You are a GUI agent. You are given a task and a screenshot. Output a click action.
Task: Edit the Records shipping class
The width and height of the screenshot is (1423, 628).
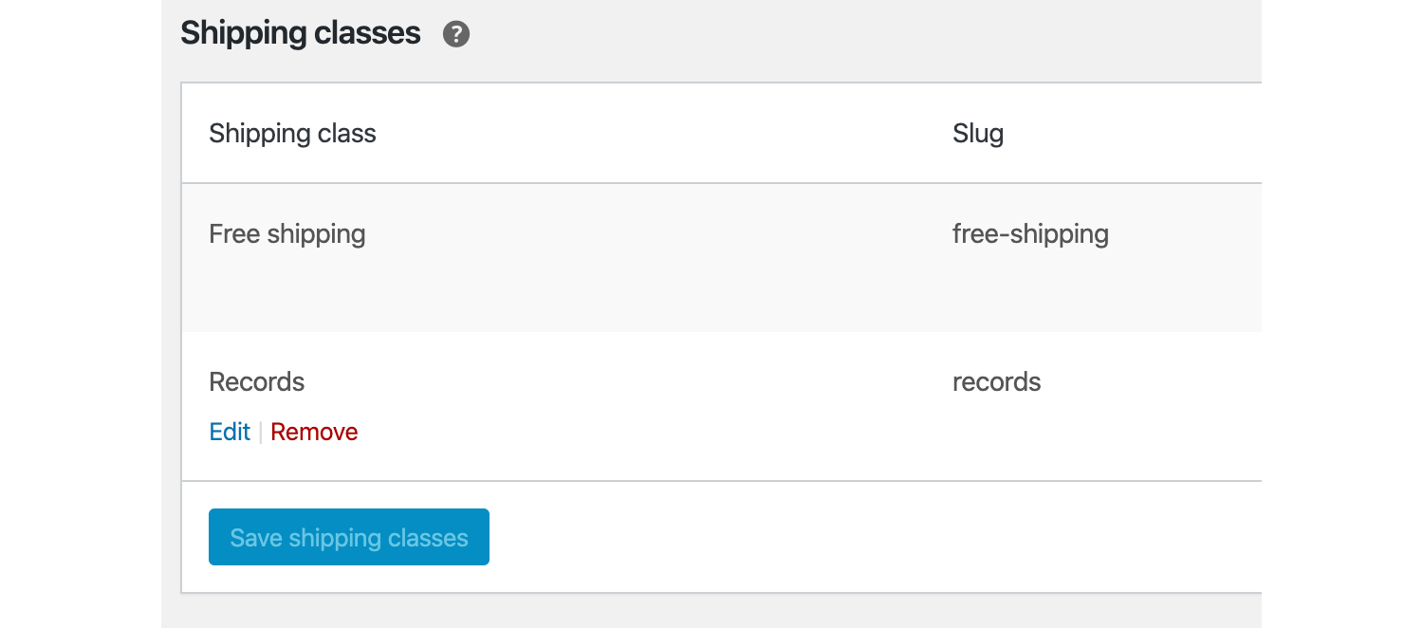230,433
